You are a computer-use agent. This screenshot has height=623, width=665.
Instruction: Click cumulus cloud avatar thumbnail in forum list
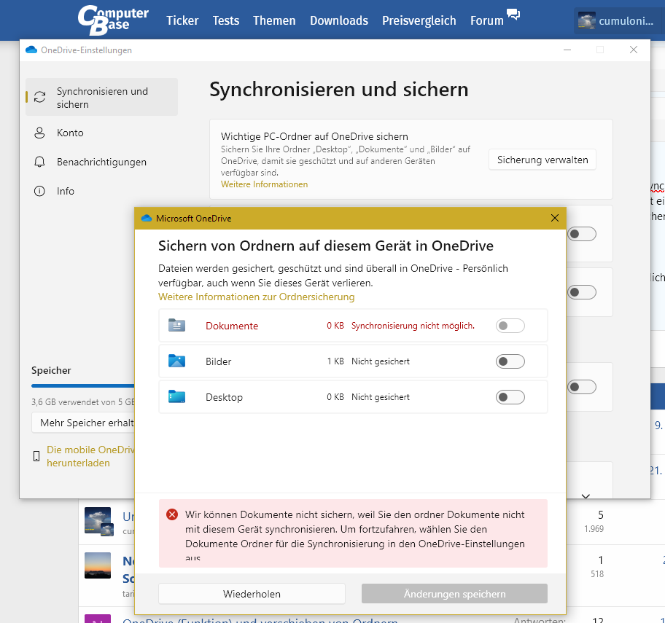[98, 521]
